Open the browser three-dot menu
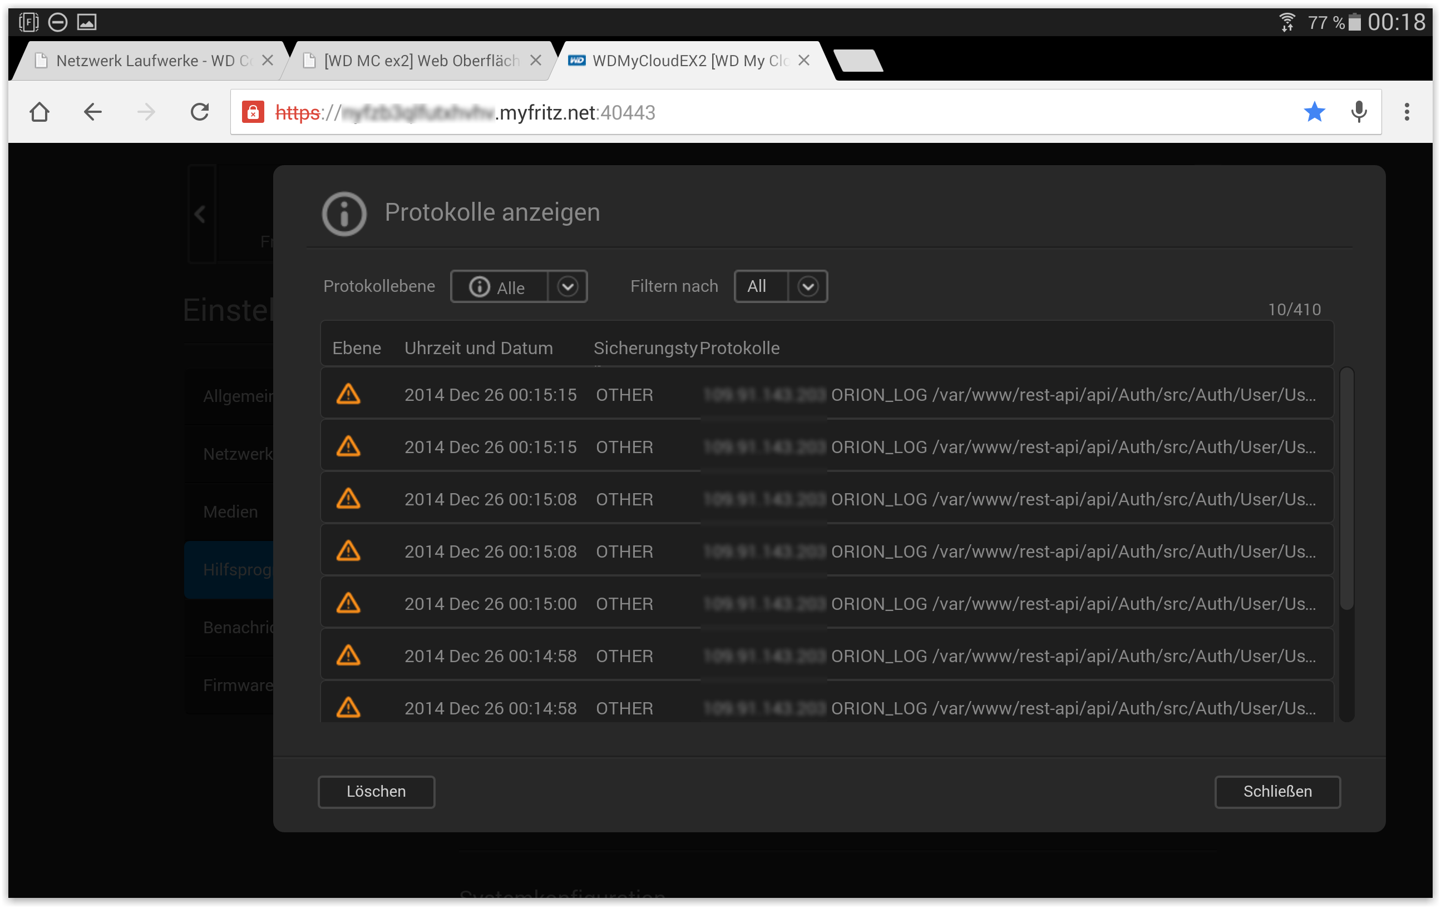The height and width of the screenshot is (909, 1441). [1407, 112]
